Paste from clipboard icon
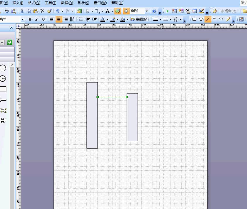Screen dimensions: 247x209 coord(36,11)
